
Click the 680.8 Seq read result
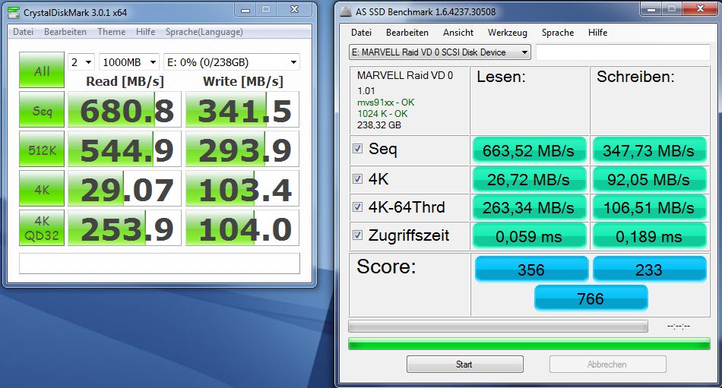[x=125, y=109]
